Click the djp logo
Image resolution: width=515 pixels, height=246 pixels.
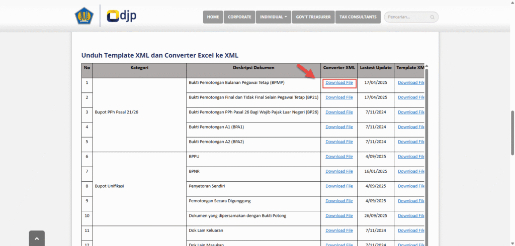(x=122, y=16)
